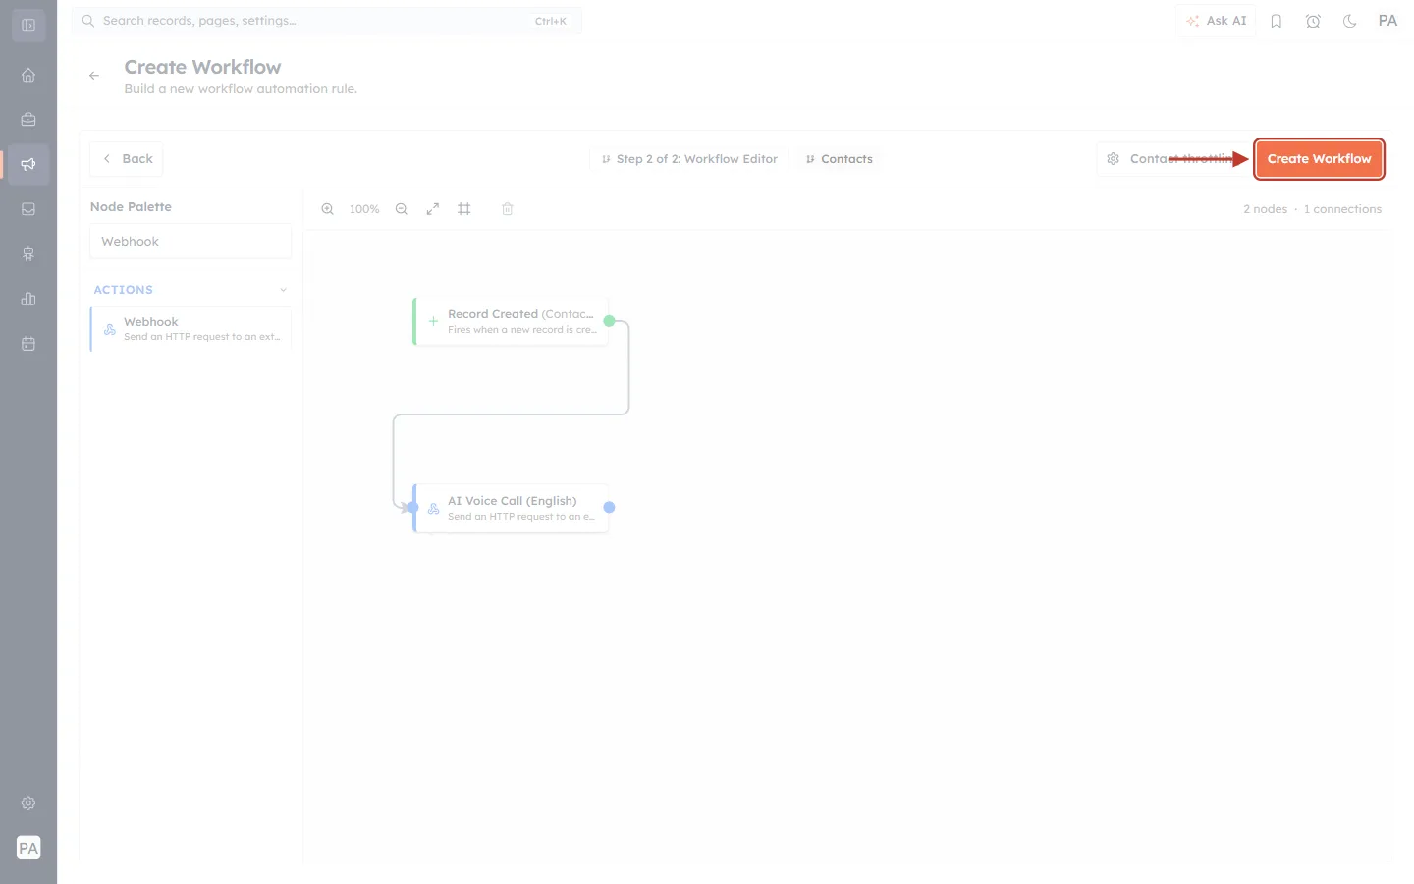Open the inbox sidebar icon

tap(28, 209)
